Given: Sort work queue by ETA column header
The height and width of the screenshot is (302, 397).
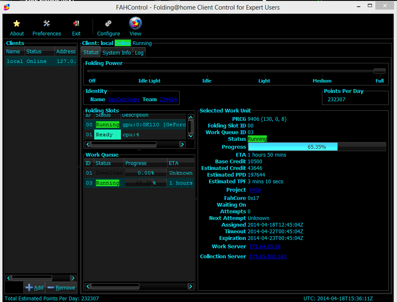Looking at the screenshot, I should click(181, 163).
